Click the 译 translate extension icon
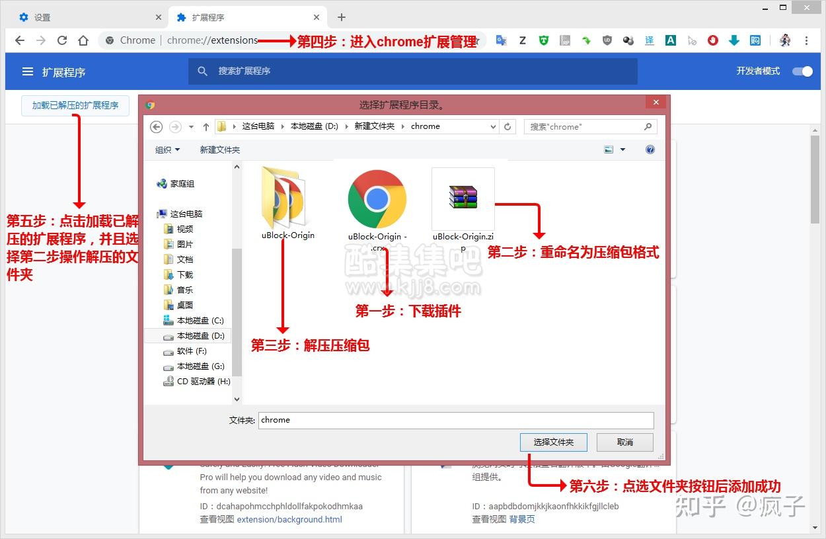826x539 pixels. 649,40
